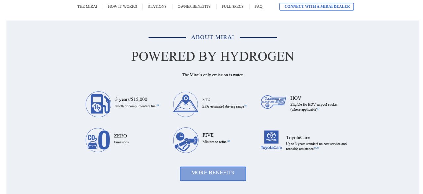Open footnote 15 after driving range
Viewport: 423px width, 194px height.
[x=245, y=105]
